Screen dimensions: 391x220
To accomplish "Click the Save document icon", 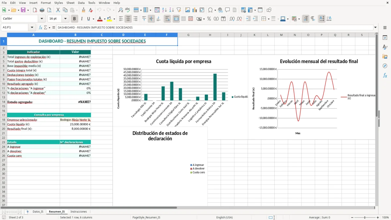I will coord(23,10).
